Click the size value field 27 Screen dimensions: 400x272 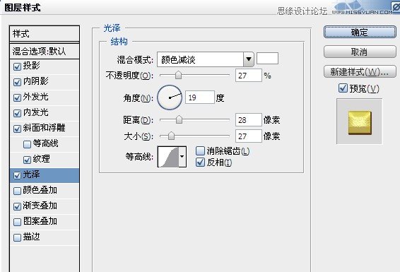click(x=249, y=136)
